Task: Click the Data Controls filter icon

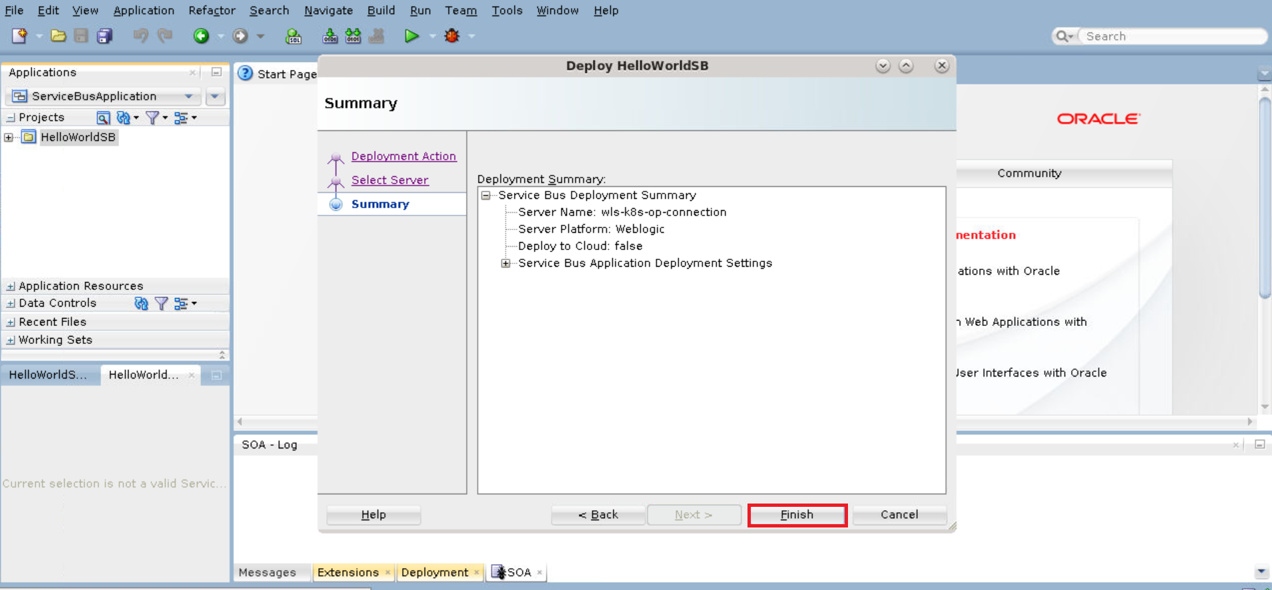Action: coord(161,303)
